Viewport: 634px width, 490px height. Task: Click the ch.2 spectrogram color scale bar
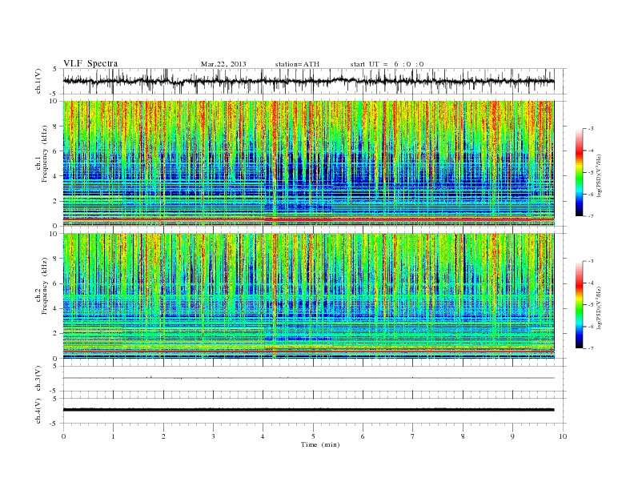(x=579, y=304)
